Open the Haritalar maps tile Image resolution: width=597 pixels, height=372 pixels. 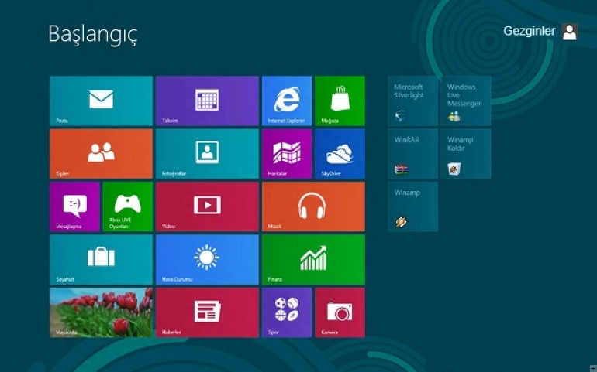[287, 153]
